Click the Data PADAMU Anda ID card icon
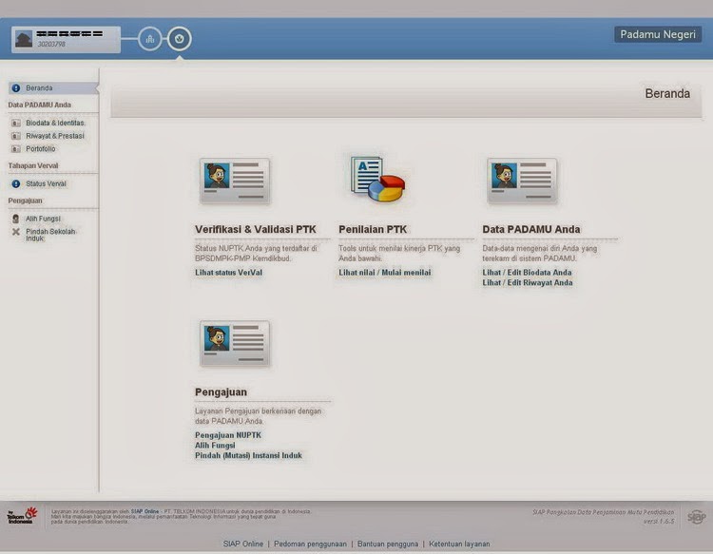Viewport: 713px width, 554px height. point(522,181)
